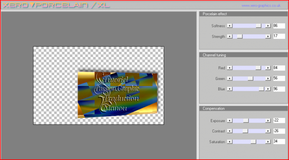Image resolution: width=289 pixels, height=160 pixels.
Task: Select the Softness value field
Action: pos(279,26)
